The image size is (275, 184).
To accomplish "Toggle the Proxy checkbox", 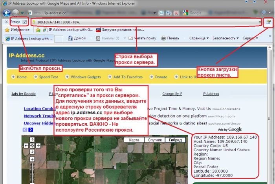I will (24, 22).
